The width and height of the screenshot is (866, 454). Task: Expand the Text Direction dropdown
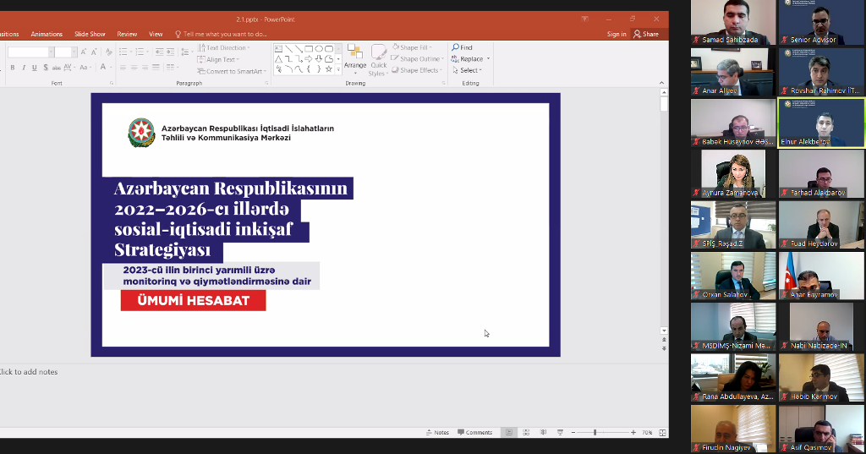(225, 48)
